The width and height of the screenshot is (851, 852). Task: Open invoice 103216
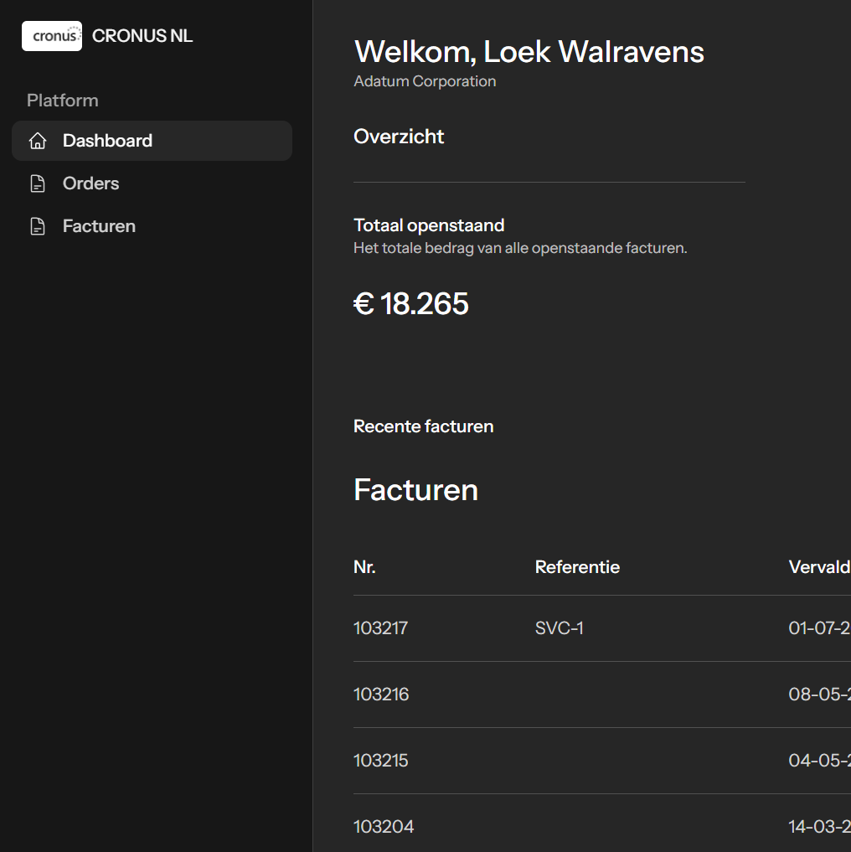click(381, 694)
